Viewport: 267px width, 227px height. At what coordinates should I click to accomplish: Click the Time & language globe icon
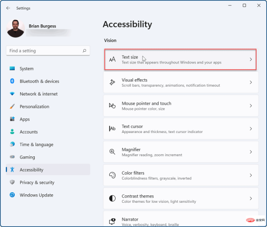pyautogui.click(x=12, y=144)
